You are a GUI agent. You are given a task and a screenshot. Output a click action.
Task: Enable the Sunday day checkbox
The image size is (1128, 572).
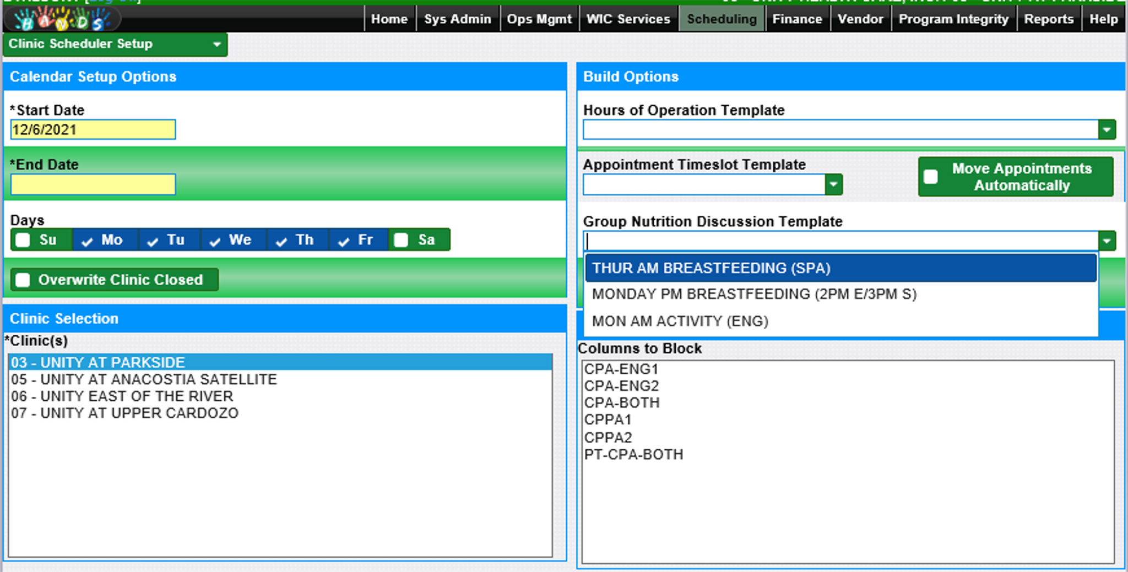tap(23, 240)
